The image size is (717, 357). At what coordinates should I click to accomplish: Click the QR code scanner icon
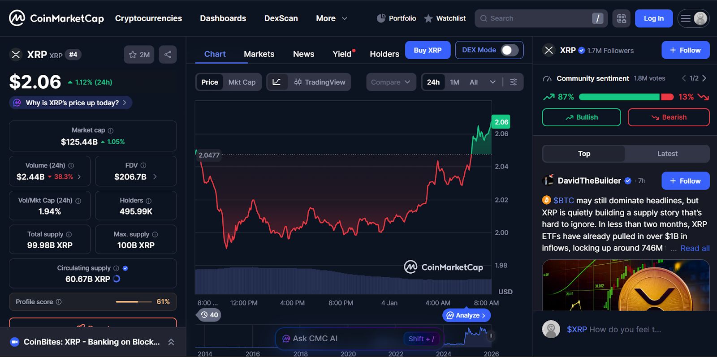[621, 18]
